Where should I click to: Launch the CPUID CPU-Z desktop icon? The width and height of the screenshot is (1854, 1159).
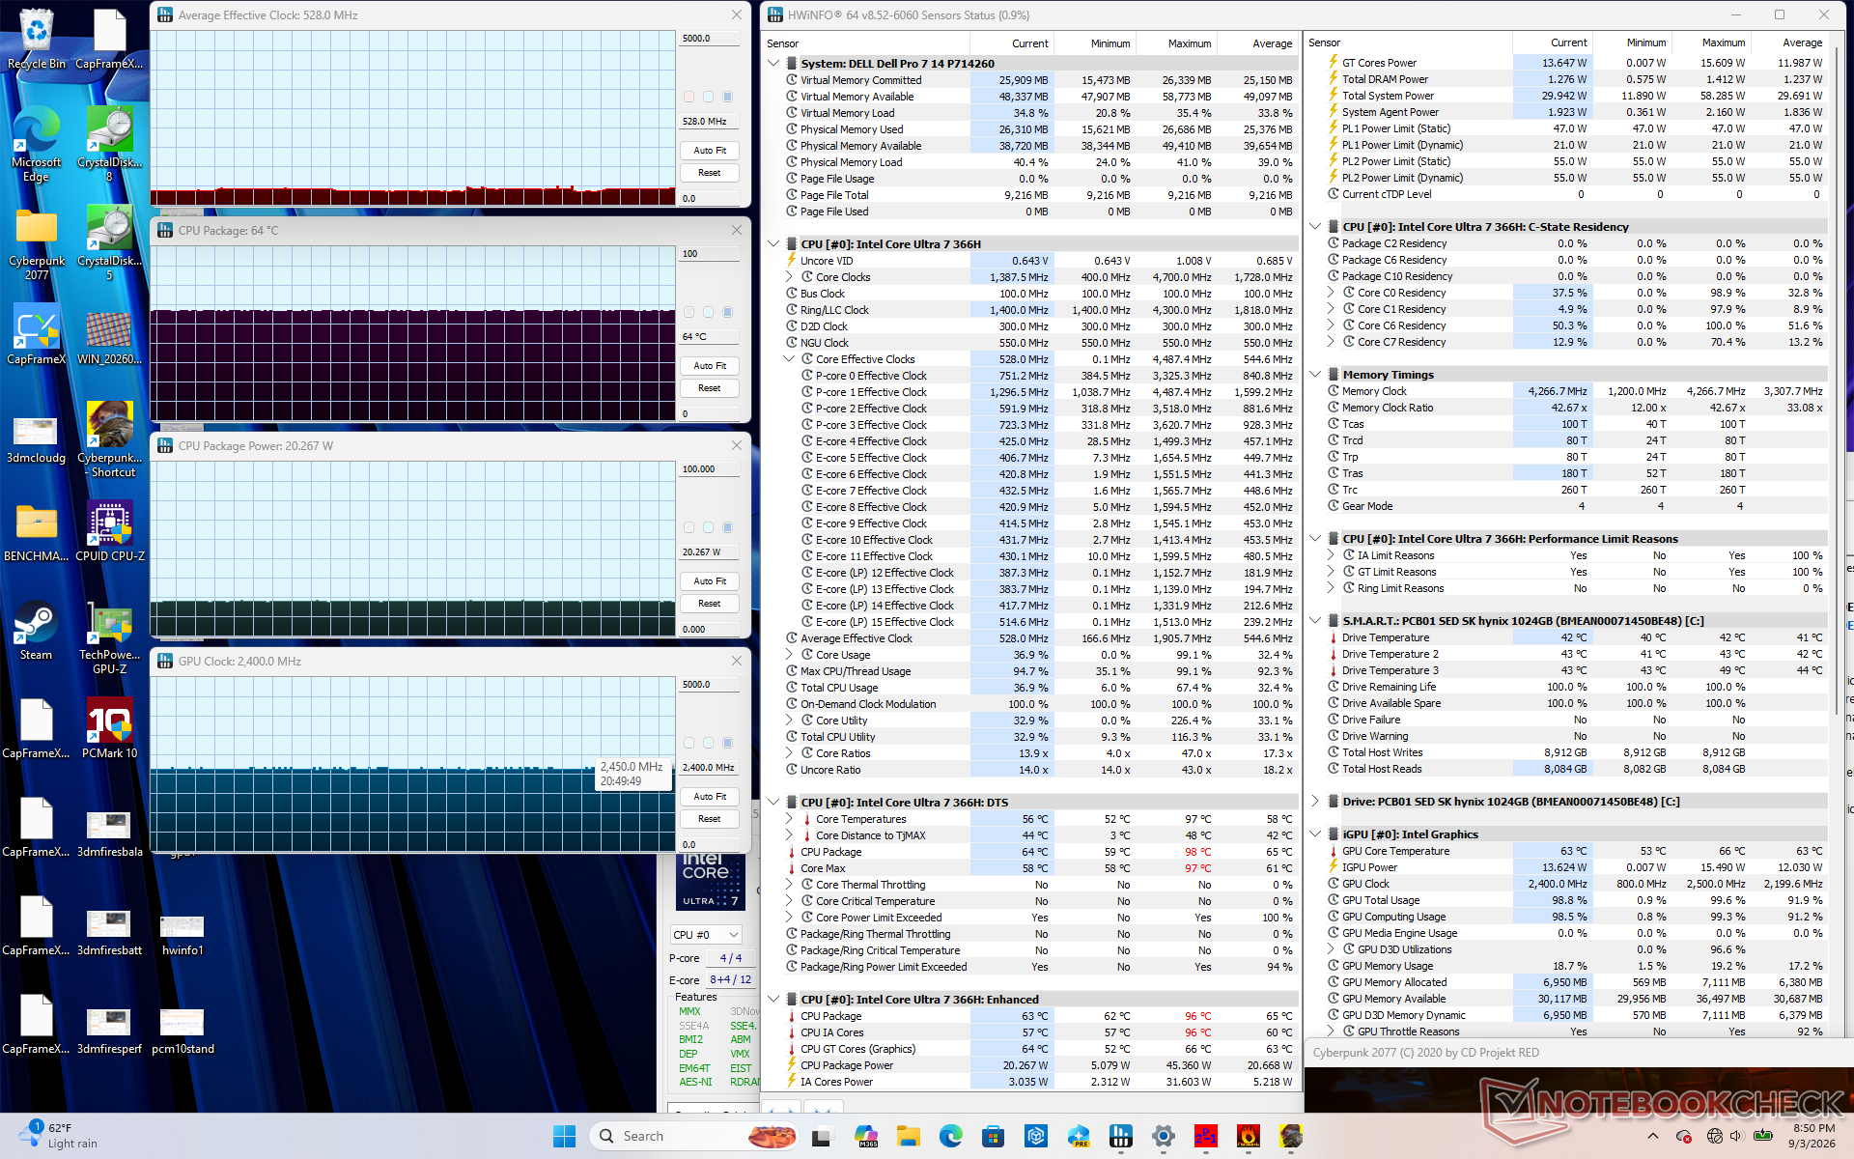110,533
